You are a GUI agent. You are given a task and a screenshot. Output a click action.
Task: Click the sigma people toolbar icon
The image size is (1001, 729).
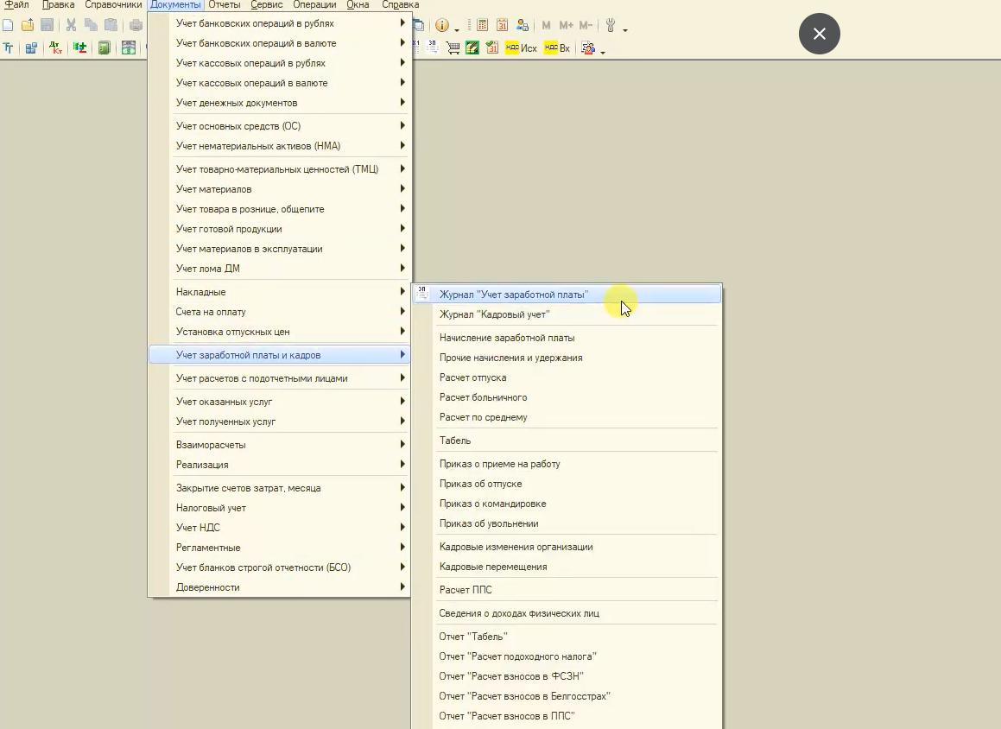[588, 48]
